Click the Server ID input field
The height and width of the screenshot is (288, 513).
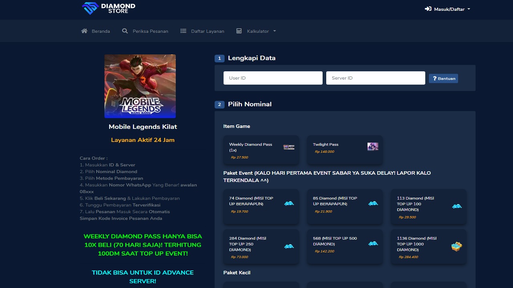pos(376,78)
